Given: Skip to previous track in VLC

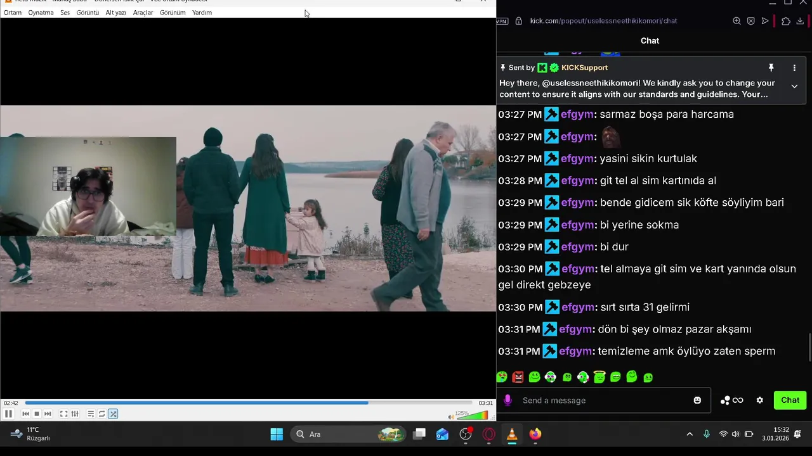Looking at the screenshot, I should pos(25,414).
